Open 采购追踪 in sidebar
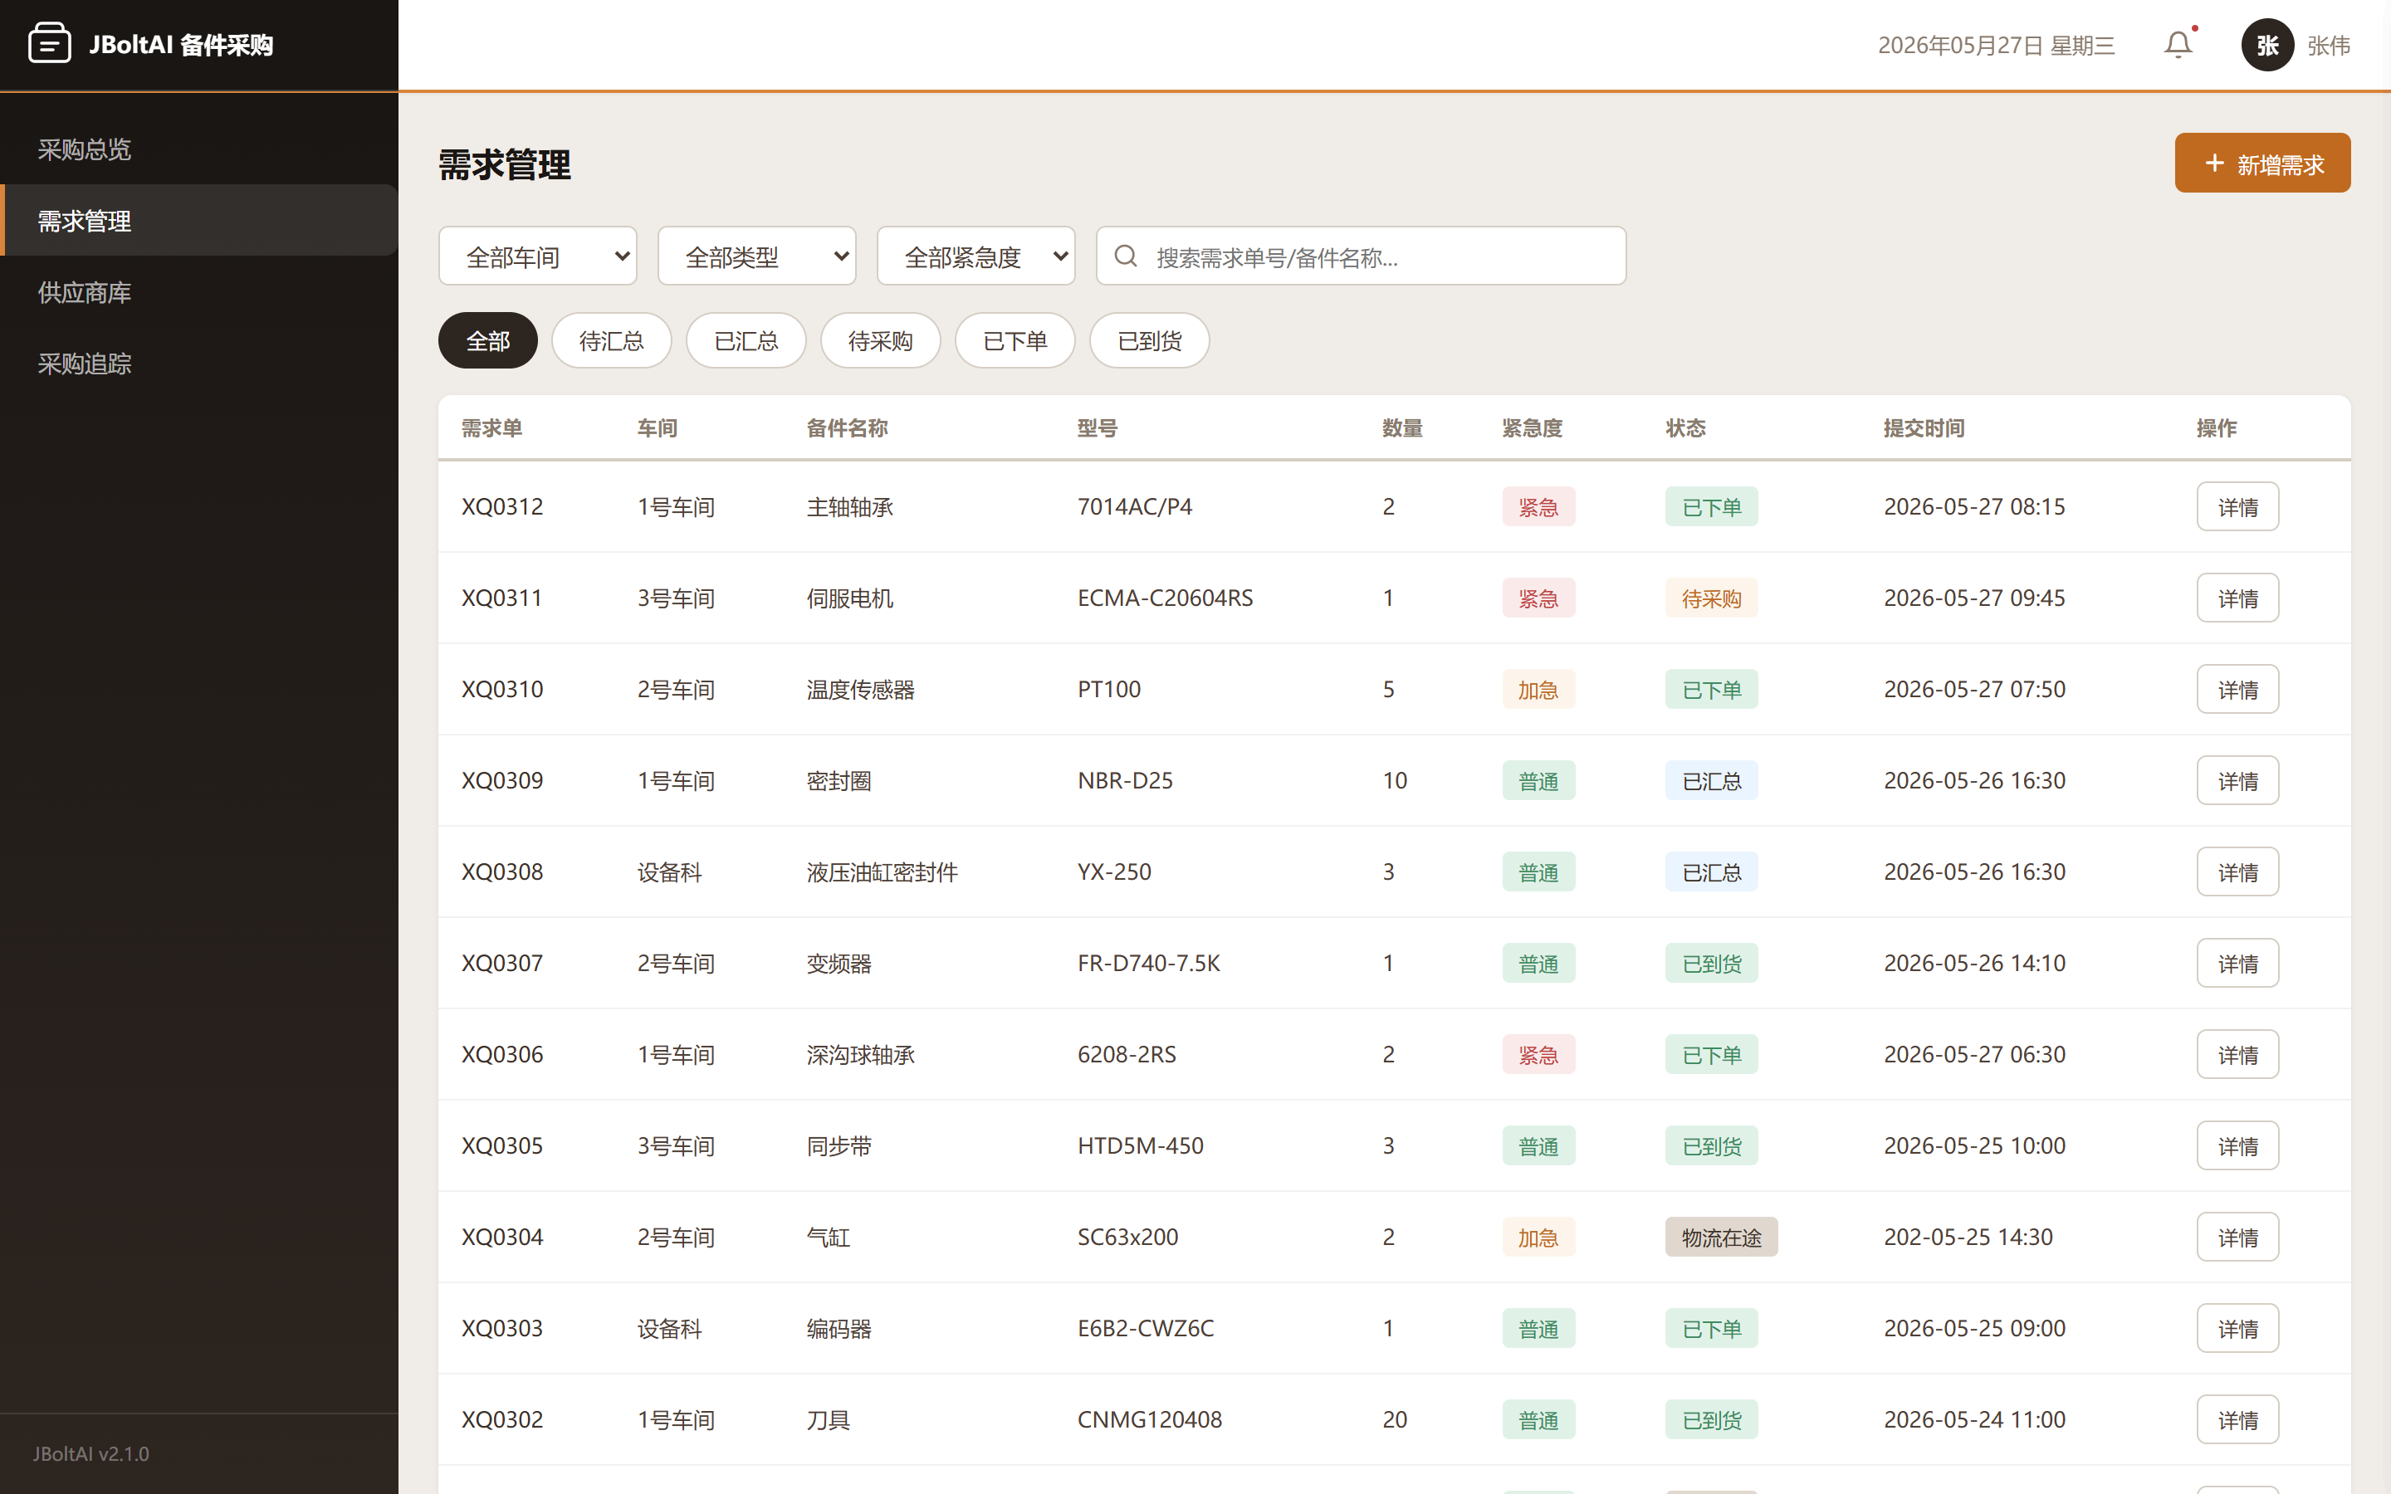Viewport: 2391px width, 1494px height. point(198,364)
